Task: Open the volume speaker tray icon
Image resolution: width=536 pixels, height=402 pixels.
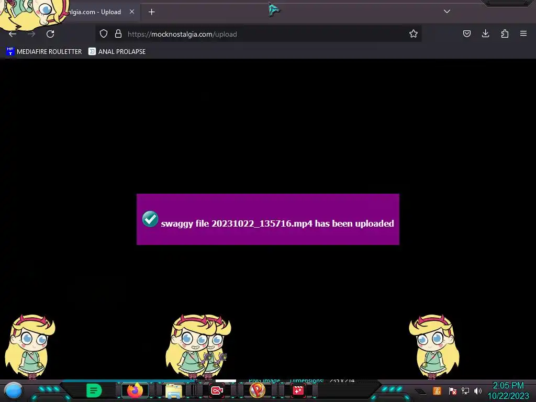Action: coord(478,390)
